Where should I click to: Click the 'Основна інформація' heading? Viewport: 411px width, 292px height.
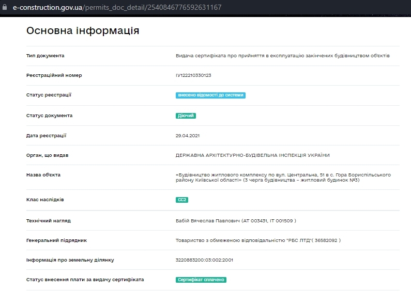[x=83, y=30]
